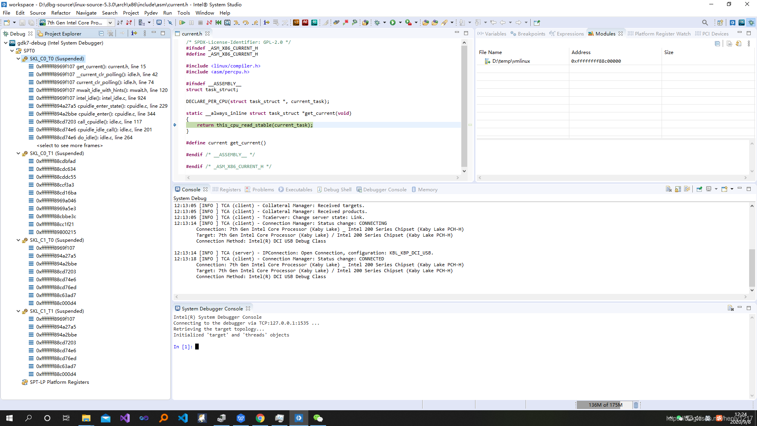Switch to the Breakpoints tab
Image resolution: width=757 pixels, height=426 pixels.
point(528,34)
